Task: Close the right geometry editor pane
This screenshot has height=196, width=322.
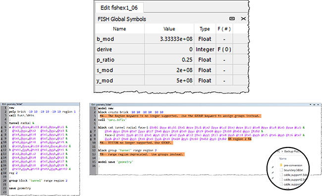Action: (319, 104)
